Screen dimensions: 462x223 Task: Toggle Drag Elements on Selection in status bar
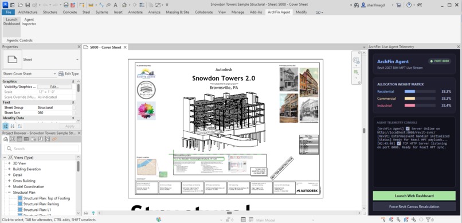414,220
